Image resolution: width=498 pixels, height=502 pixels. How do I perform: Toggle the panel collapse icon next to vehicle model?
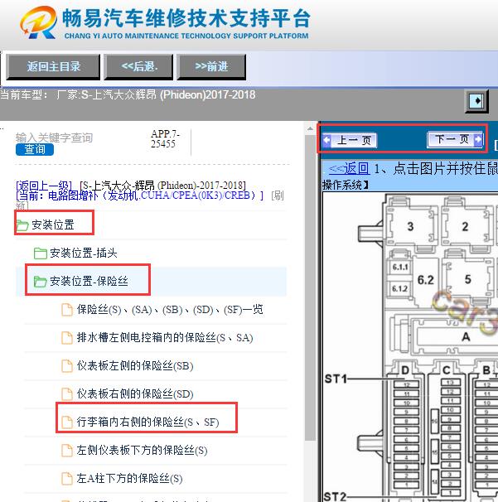pos(476,101)
